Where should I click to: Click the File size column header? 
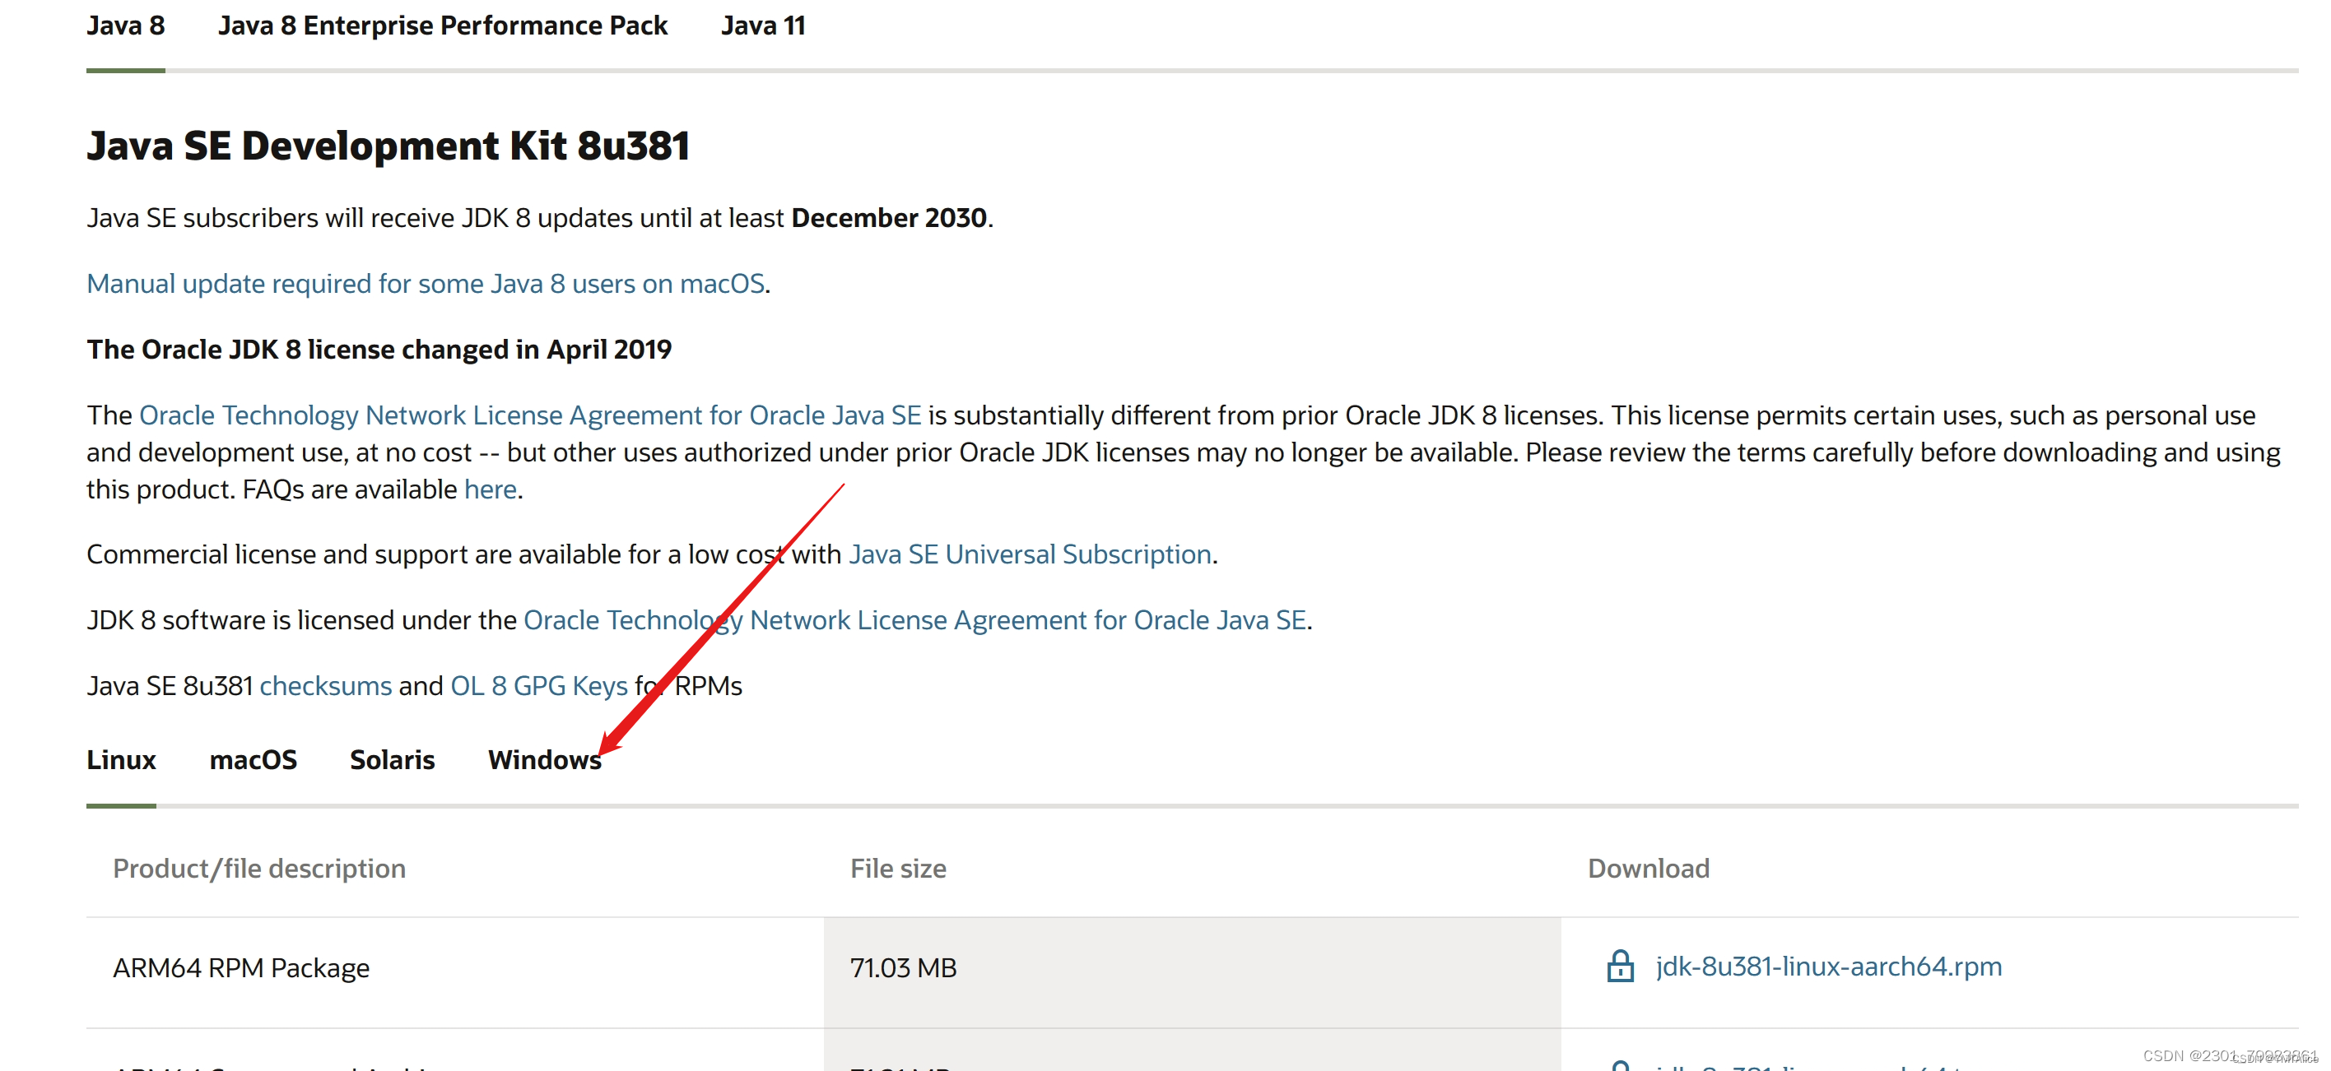click(898, 869)
